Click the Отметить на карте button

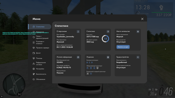(x=123, y=47)
